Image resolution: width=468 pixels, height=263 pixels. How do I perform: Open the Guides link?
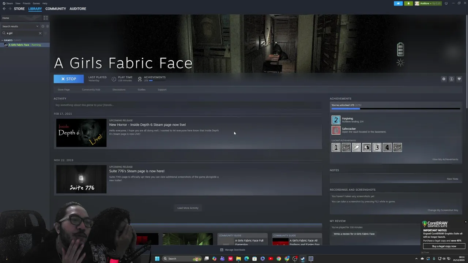click(x=141, y=89)
